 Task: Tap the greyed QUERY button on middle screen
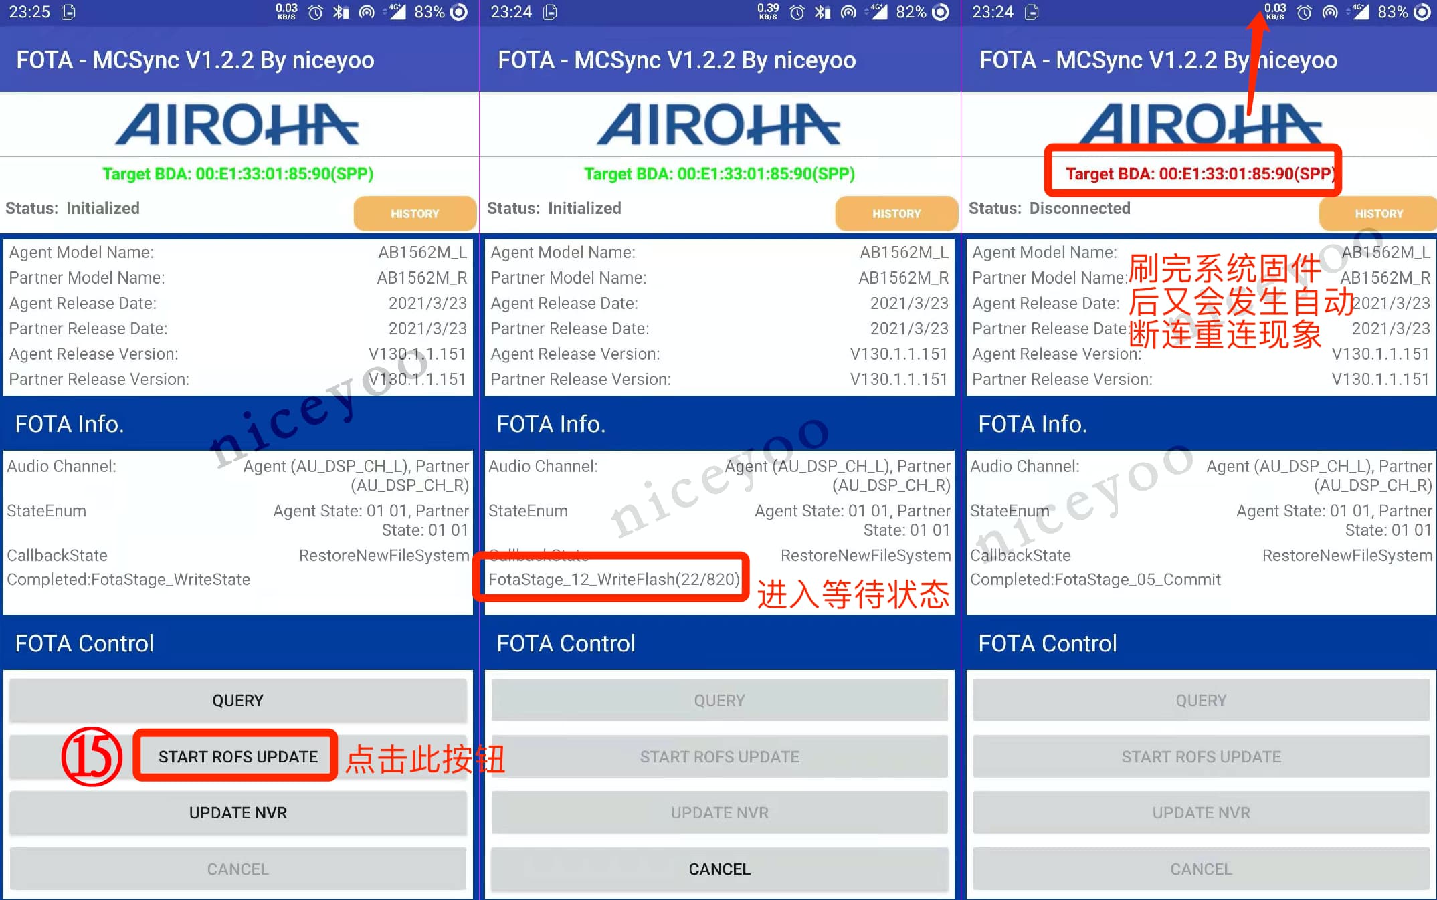pos(720,700)
